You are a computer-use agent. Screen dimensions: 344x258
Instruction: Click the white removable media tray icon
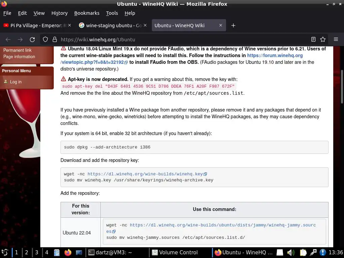pyautogui.click(x=280, y=253)
